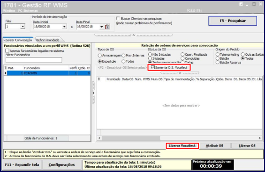Image resolution: width=265 pixels, height=172 pixels.
Task: Collapse the OS filter section chevron
Action: tap(180, 73)
